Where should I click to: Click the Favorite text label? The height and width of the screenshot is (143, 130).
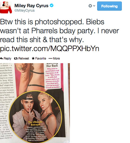point(41,59)
